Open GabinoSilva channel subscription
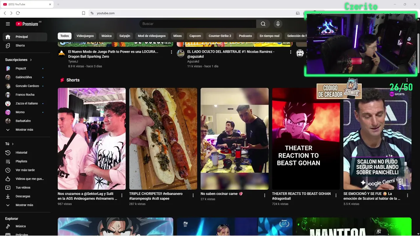 click(25, 77)
